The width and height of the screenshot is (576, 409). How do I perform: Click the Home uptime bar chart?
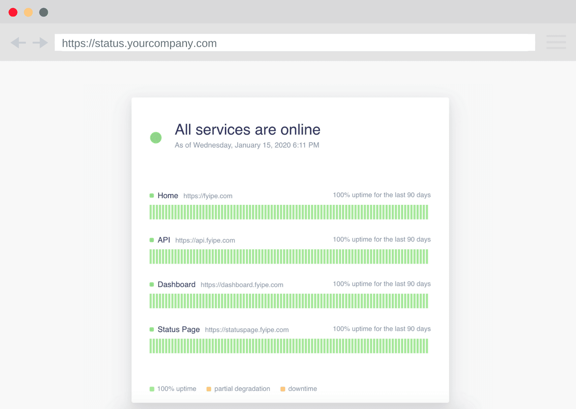tap(289, 212)
